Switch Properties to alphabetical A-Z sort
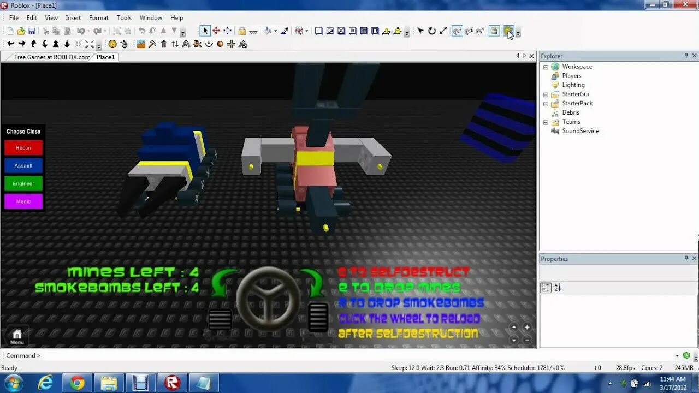The height and width of the screenshot is (393, 699). pos(558,288)
